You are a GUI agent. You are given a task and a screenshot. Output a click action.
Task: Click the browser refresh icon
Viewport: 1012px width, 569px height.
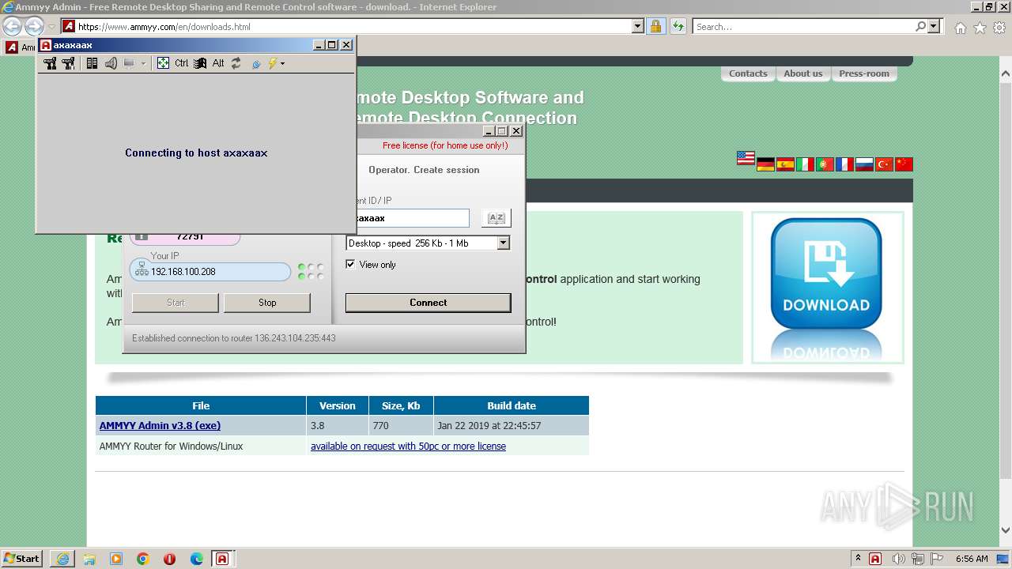[678, 26]
